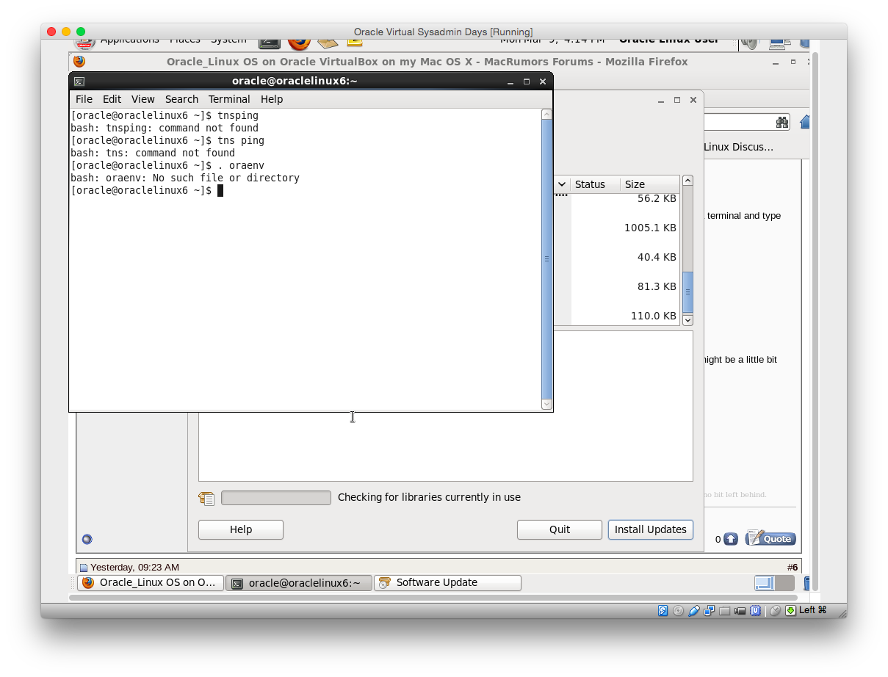Click the hard disk activity icon in VirtualBox status bar
888x677 pixels.
[663, 610]
